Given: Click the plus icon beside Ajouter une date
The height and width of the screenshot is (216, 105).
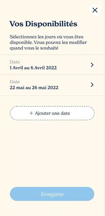Looking at the screenshot, I should click(x=31, y=113).
